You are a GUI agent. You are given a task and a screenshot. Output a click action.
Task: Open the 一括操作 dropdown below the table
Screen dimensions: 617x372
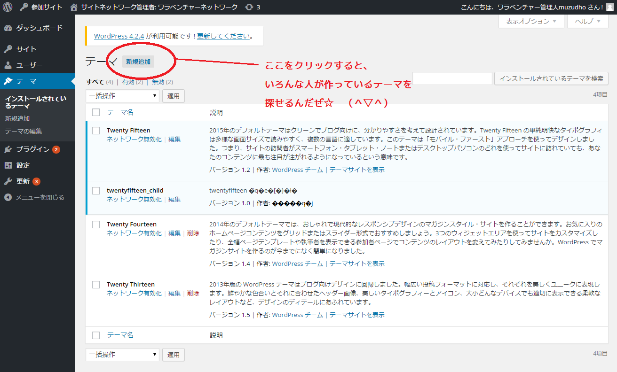123,355
